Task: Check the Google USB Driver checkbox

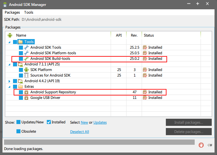Action: click(x=21, y=98)
